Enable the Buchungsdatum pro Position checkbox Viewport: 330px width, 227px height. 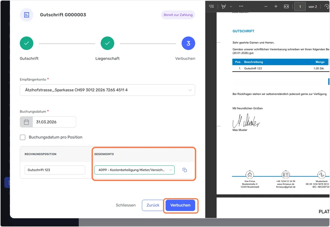23,137
